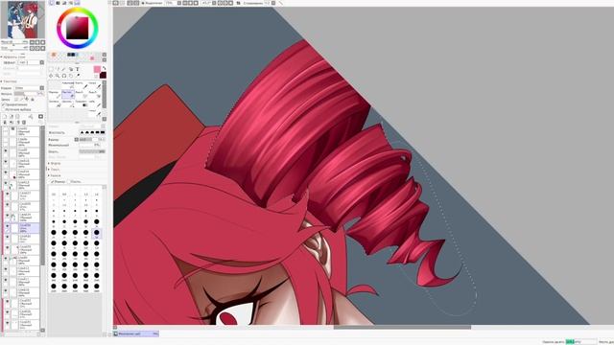
Task: Toggle transparent color box under foreground swatch
Action: point(96,77)
